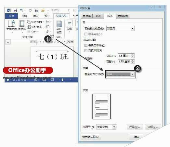Click the Word application icon in the title bar
The width and height of the screenshot is (170, 147).
(x=9, y=10)
